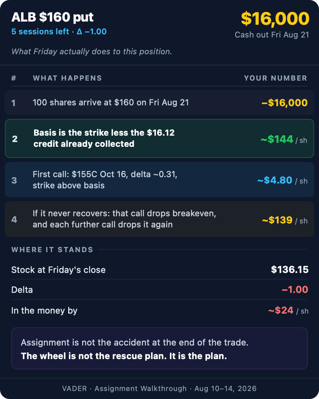Click the ALB $160 put title

(x=52, y=17)
